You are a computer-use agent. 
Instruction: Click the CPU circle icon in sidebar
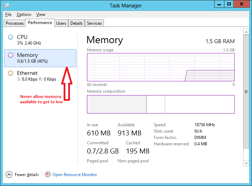pyautogui.click(x=11, y=37)
